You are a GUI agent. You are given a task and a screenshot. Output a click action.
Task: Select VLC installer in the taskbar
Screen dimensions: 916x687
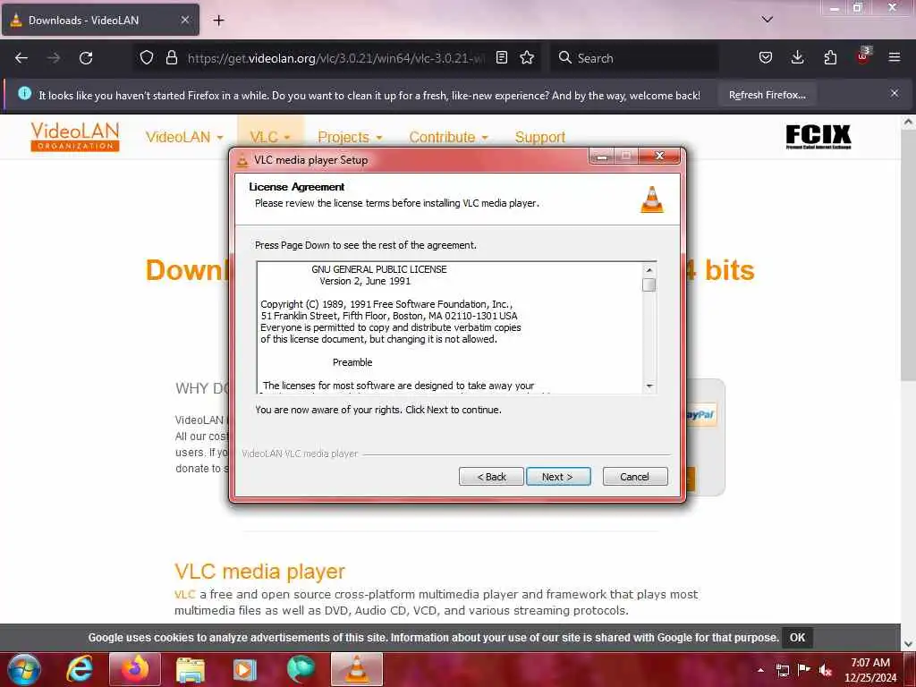[x=356, y=669]
